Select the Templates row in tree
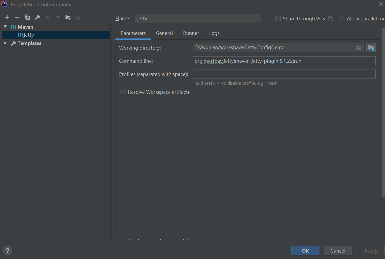This screenshot has width=385, height=259. coord(56,43)
